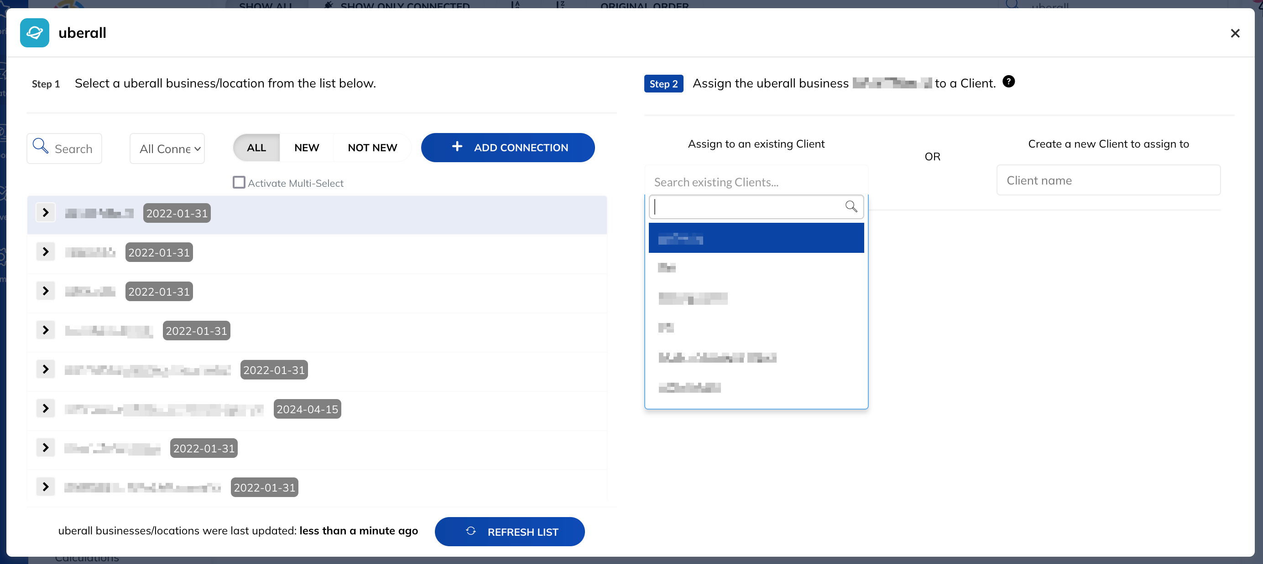Choose the last client option in dropdown

[756, 388]
